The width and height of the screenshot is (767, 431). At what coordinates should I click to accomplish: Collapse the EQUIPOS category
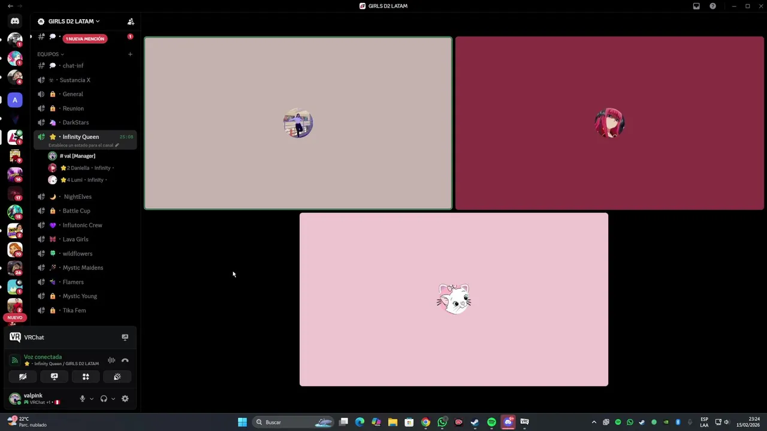click(50, 54)
